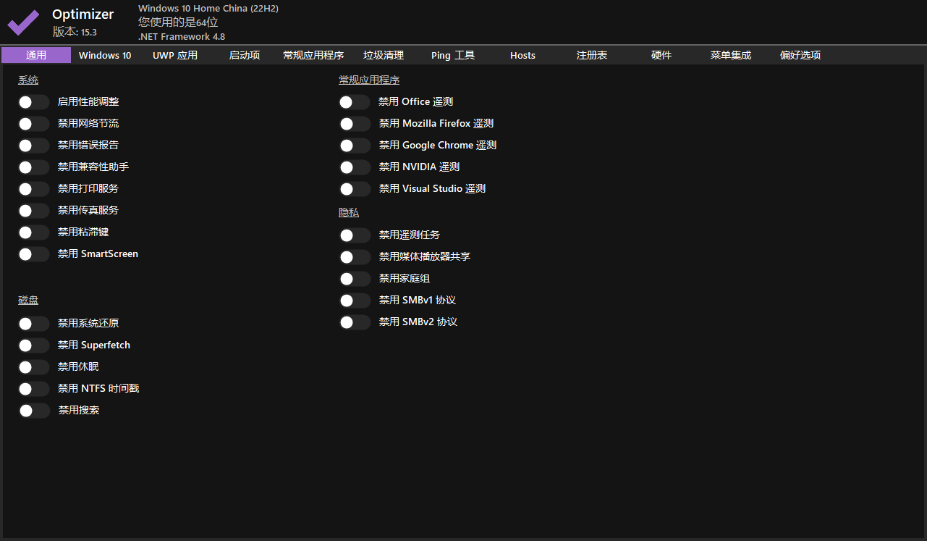
Task: Enable 禁用 NTFS 时间戳 switch
Action: (x=34, y=389)
